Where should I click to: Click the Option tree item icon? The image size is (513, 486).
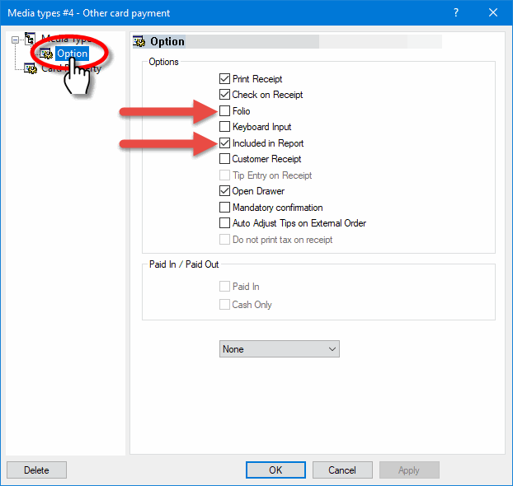point(45,54)
